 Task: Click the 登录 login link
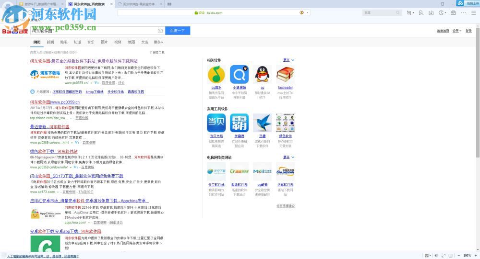point(468,31)
